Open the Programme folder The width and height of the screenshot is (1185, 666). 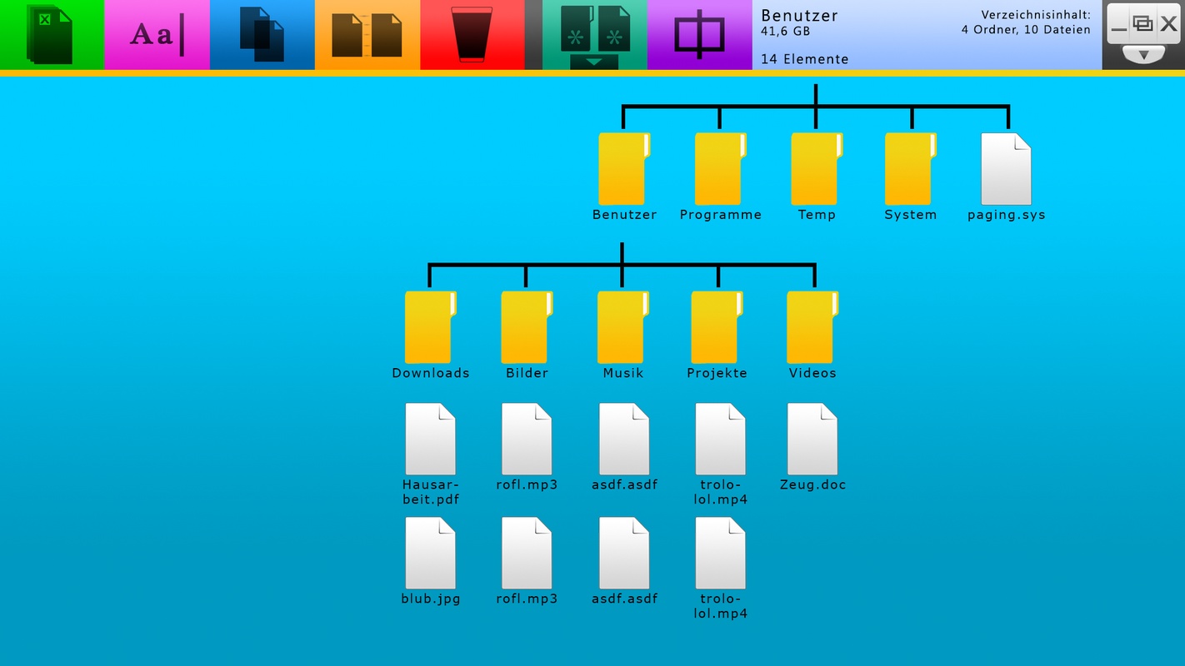[720, 169]
